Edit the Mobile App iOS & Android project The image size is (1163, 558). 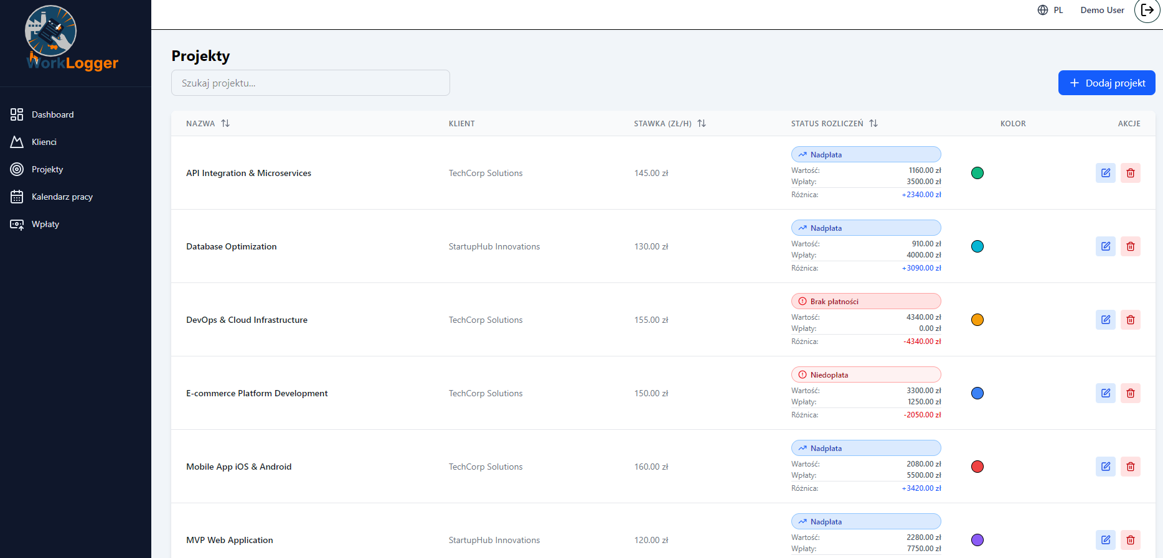tap(1105, 467)
